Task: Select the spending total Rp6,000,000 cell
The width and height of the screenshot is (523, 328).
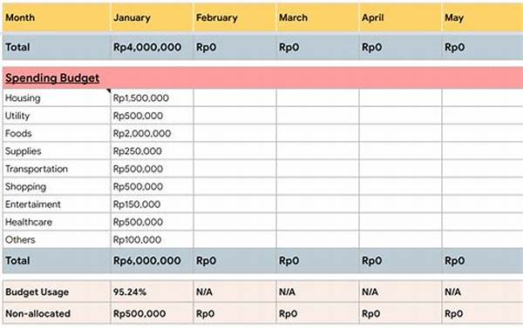Action: tap(152, 260)
